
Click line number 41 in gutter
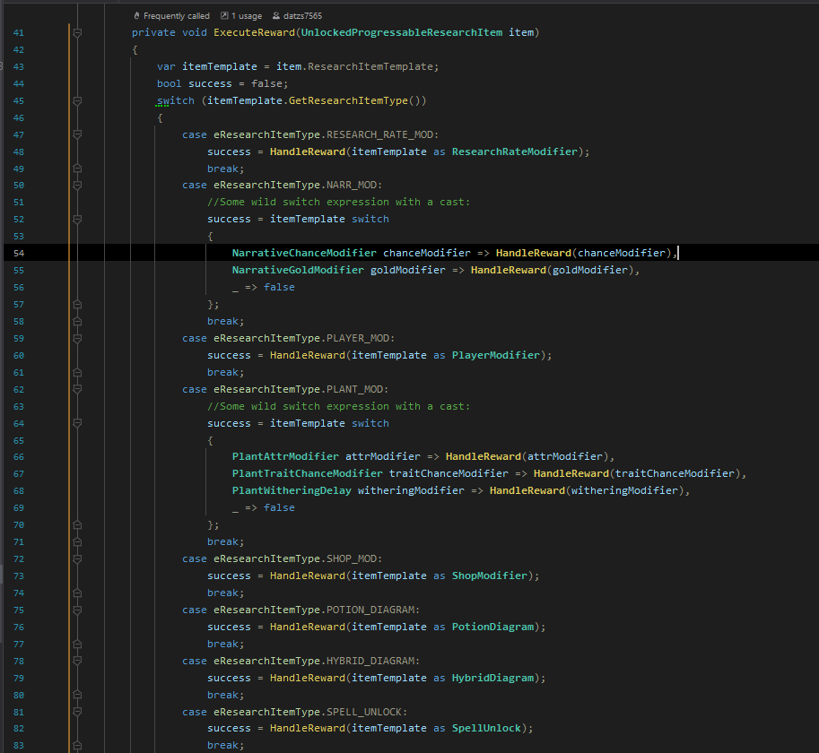pyautogui.click(x=19, y=33)
